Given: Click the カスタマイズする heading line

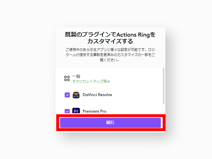Looking at the screenshot, I should pyautogui.click(x=110, y=41).
